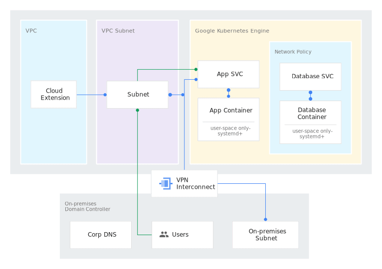
Task: Click blue connector dot atop On-premises Subnet
Action: (265, 219)
